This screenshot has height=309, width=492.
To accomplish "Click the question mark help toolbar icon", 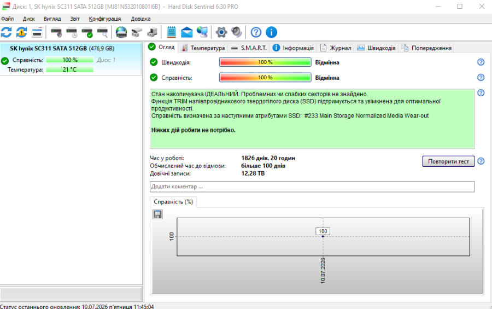I will tap(256, 32).
